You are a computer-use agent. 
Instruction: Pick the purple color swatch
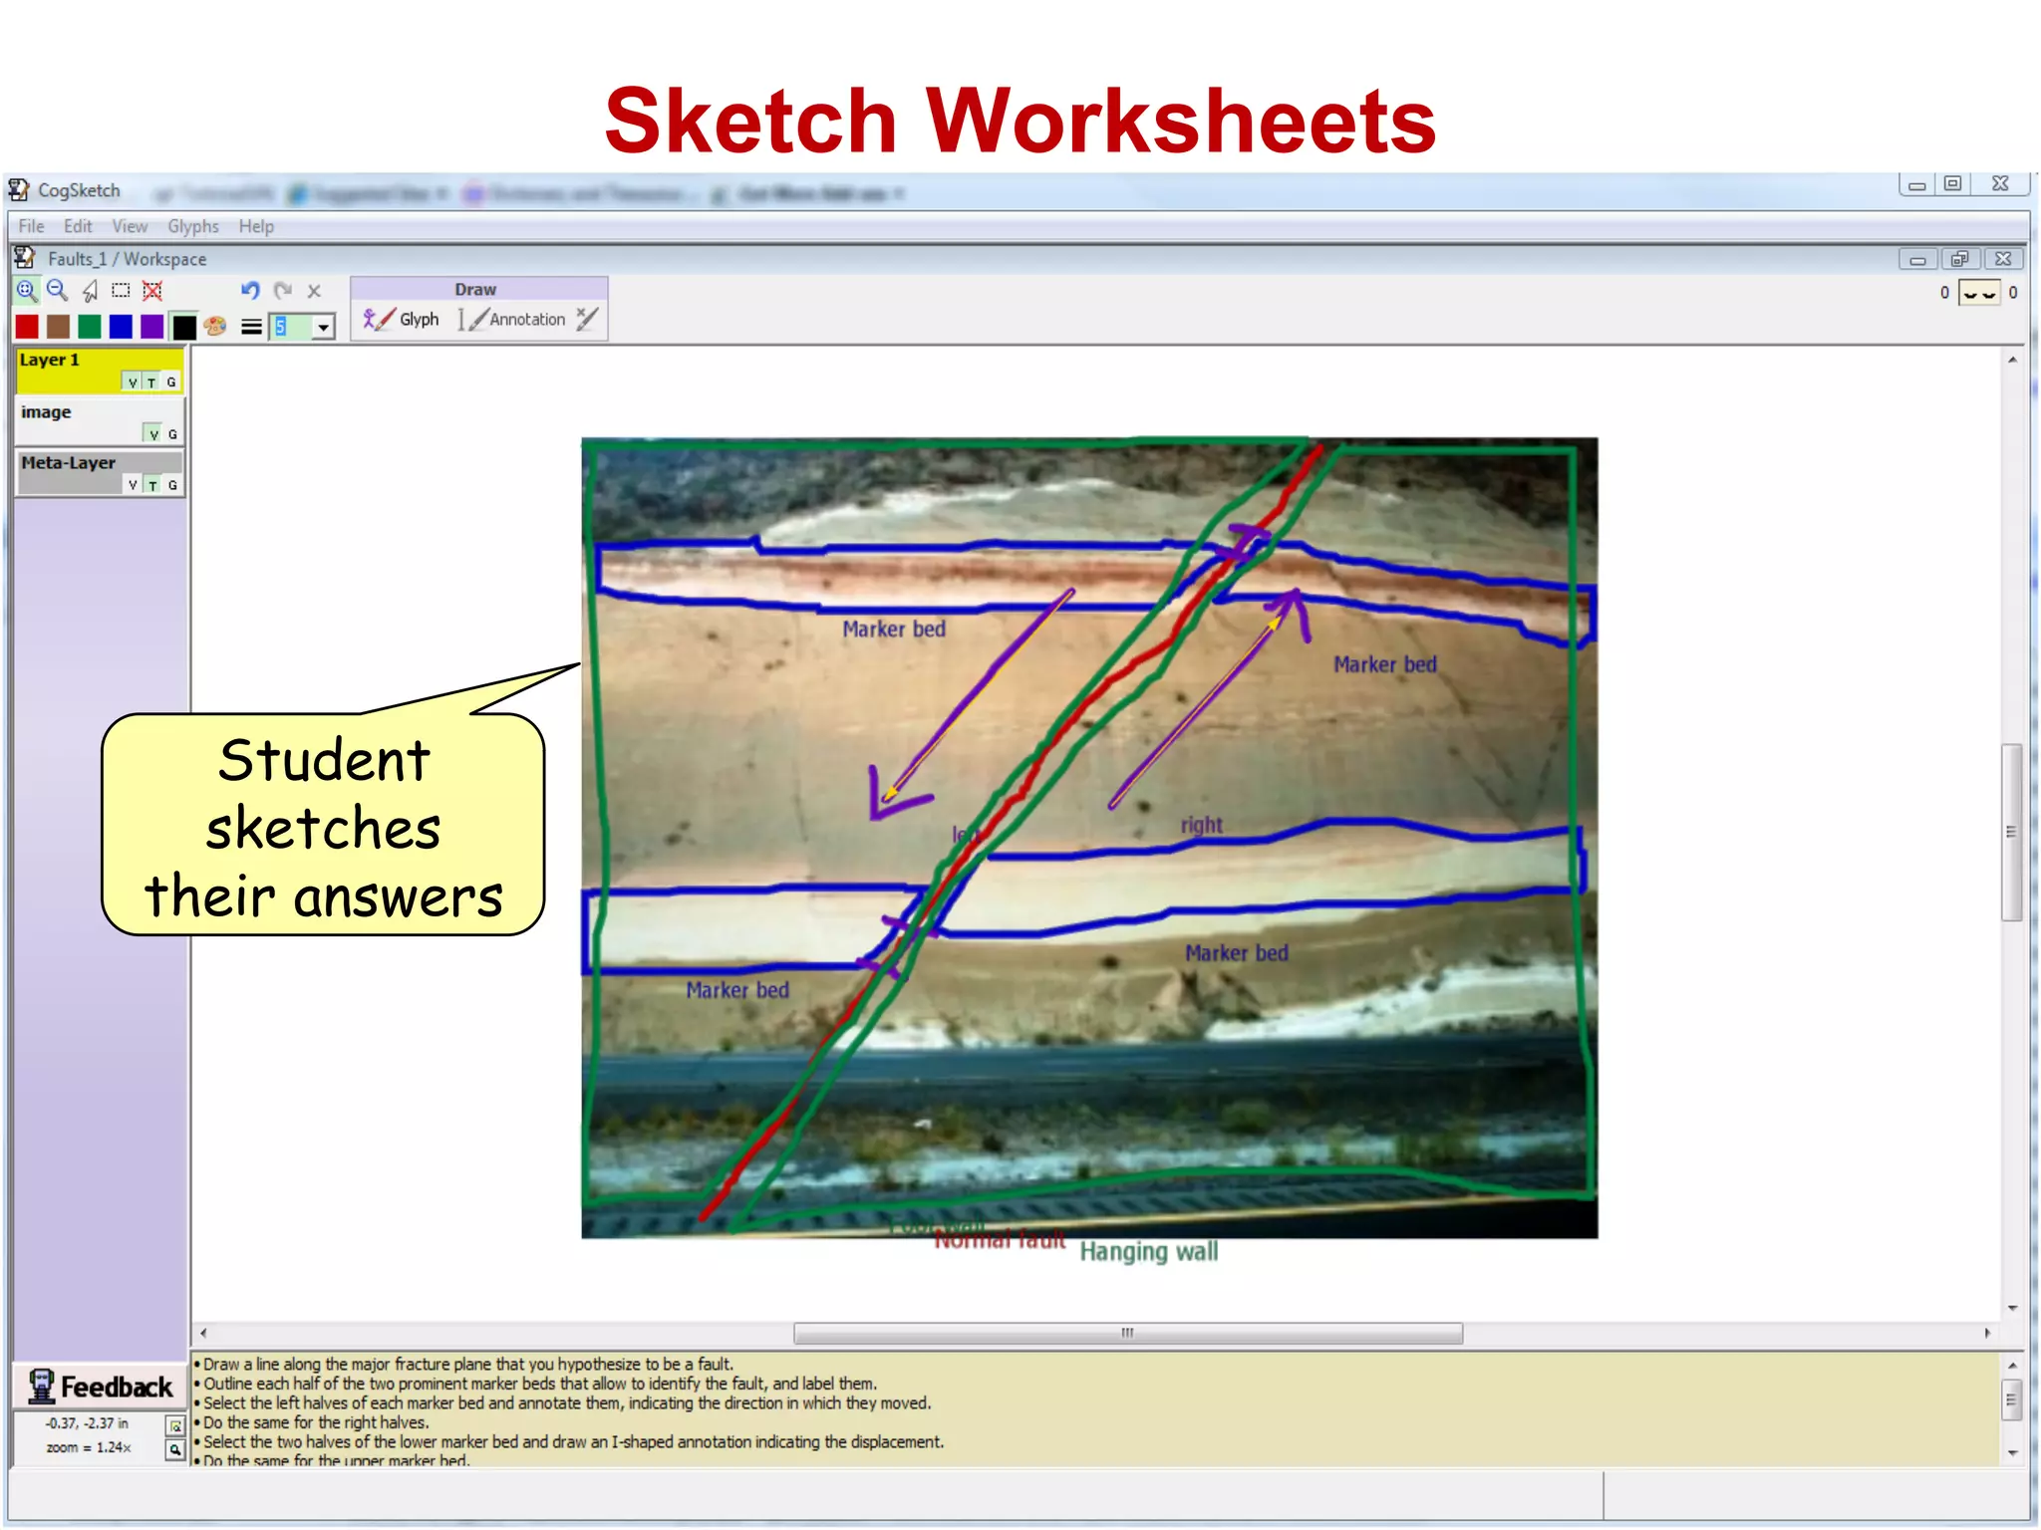pos(151,327)
